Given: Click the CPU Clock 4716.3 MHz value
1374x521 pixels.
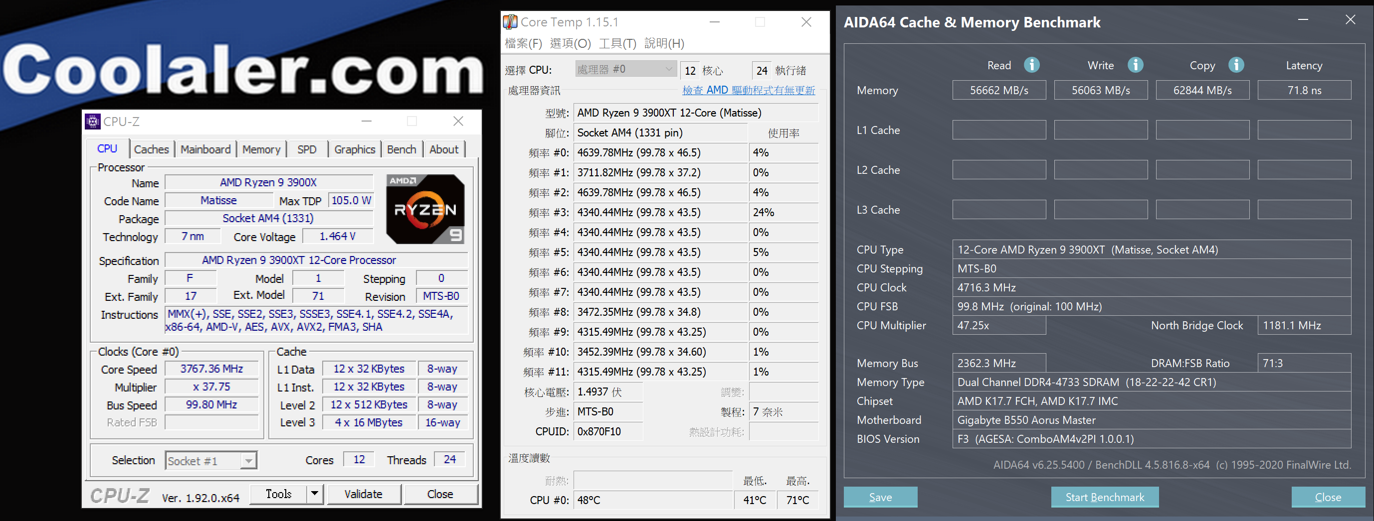Looking at the screenshot, I should click(1152, 288).
